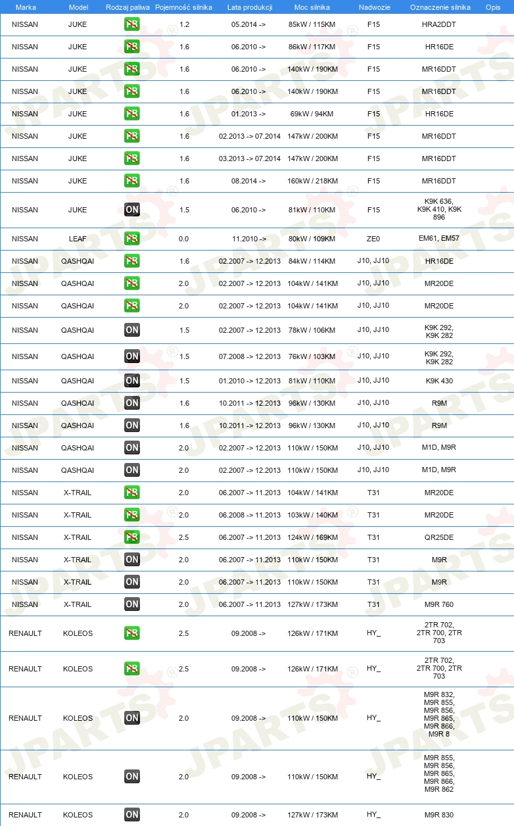Click petrol icon in QASHQAI 84kW / 114KM row

tap(131, 261)
